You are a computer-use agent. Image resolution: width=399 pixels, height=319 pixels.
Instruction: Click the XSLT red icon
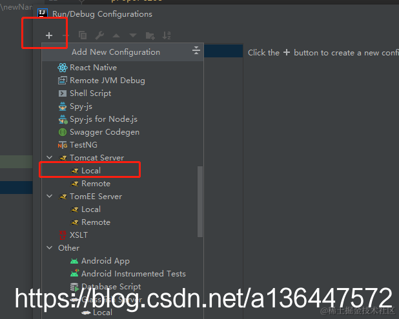coord(63,235)
